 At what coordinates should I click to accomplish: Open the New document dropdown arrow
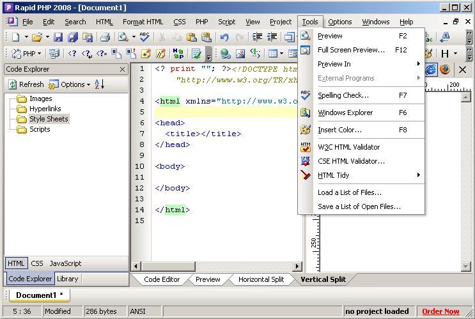pos(26,37)
